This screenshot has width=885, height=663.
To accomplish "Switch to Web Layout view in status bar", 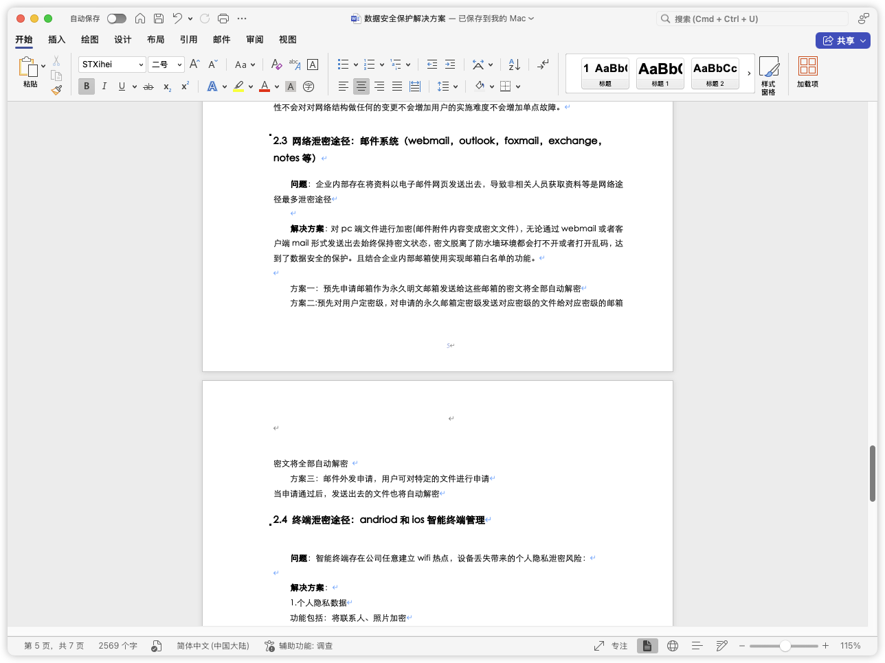I will coord(673,646).
